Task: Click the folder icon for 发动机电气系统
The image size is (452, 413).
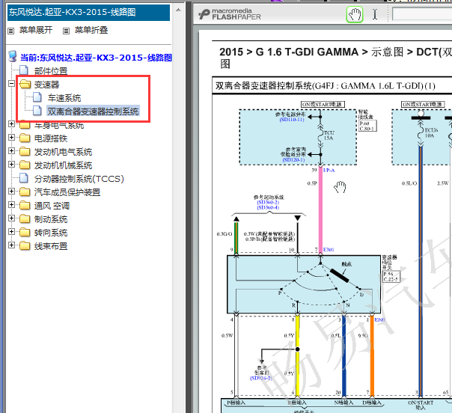Action: pos(25,152)
